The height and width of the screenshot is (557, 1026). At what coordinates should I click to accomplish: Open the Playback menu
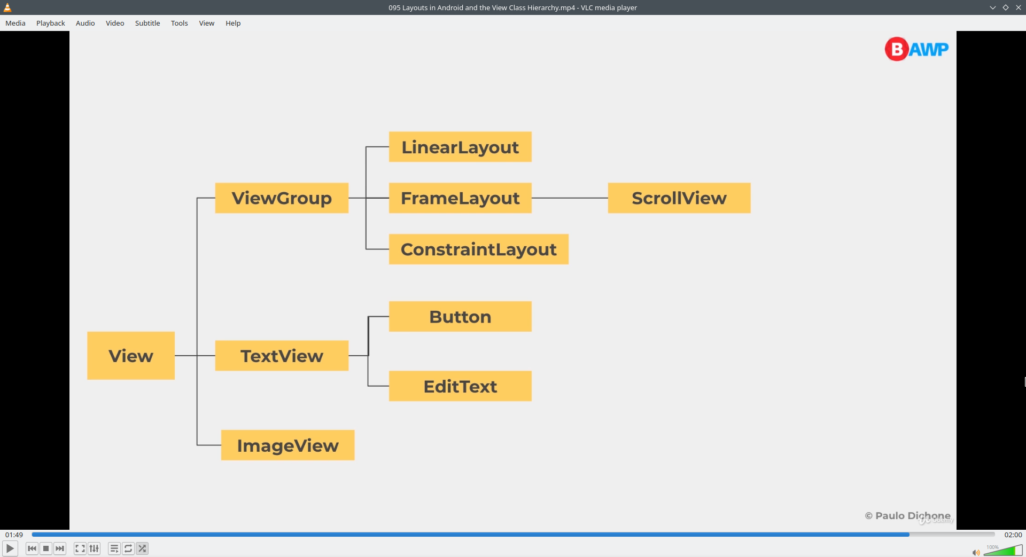coord(51,23)
